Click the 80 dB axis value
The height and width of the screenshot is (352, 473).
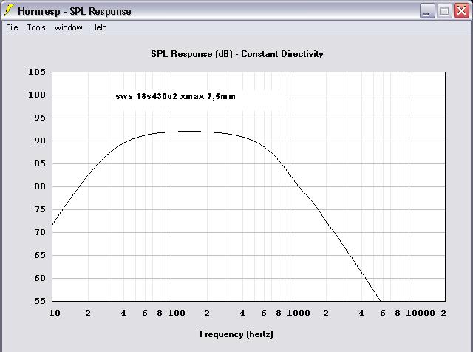pyautogui.click(x=40, y=186)
